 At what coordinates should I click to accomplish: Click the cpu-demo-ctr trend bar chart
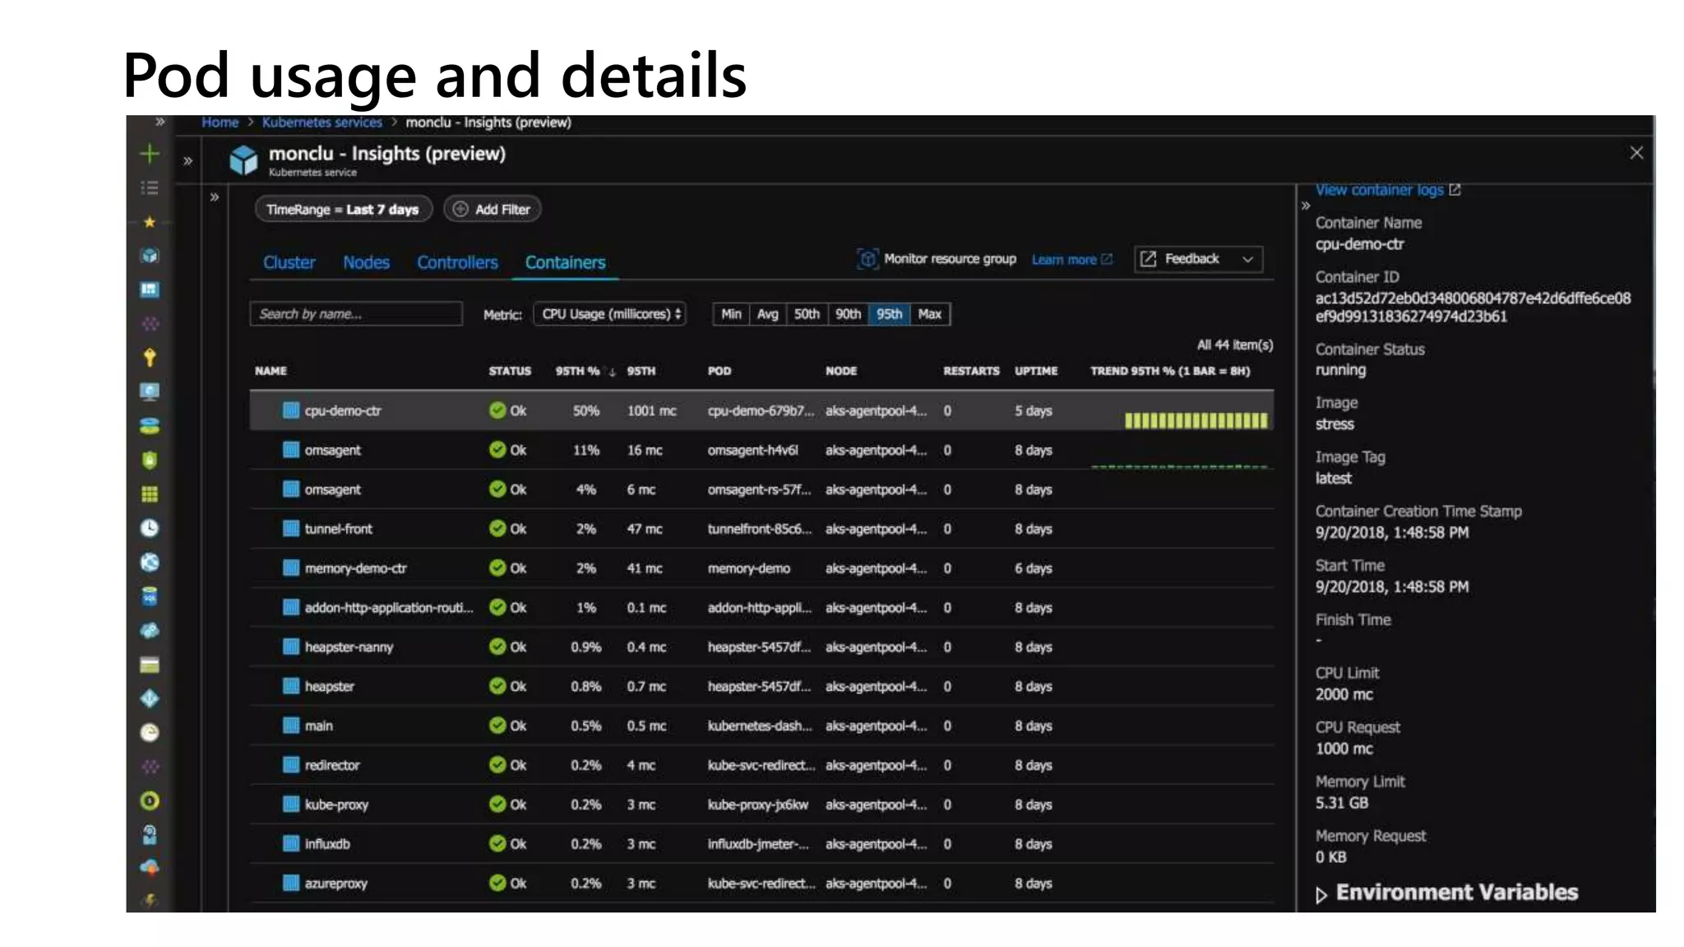pyautogui.click(x=1196, y=420)
